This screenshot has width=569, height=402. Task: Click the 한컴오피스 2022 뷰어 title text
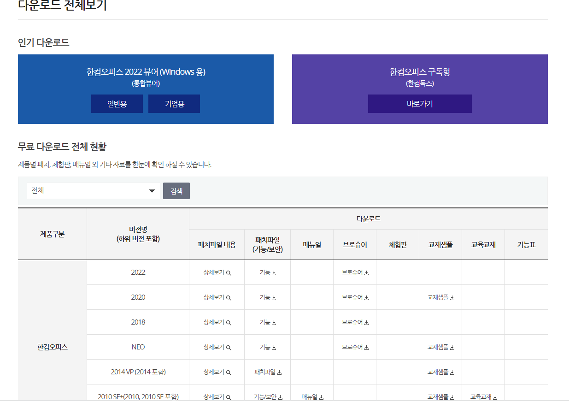click(x=146, y=72)
